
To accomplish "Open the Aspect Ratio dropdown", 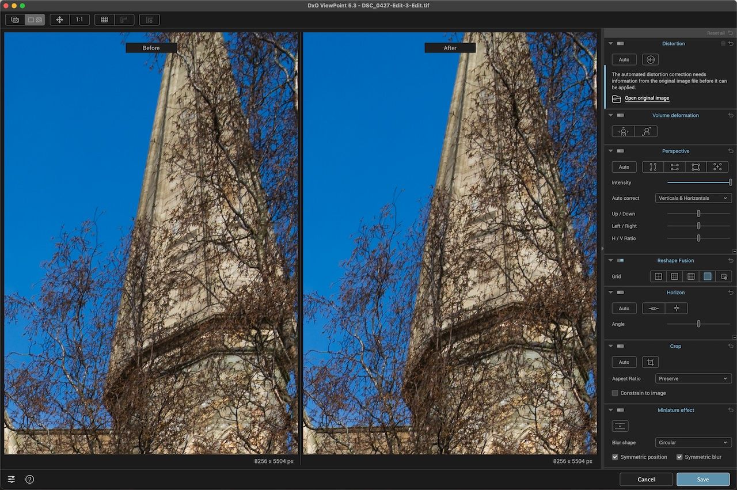I will pos(693,378).
